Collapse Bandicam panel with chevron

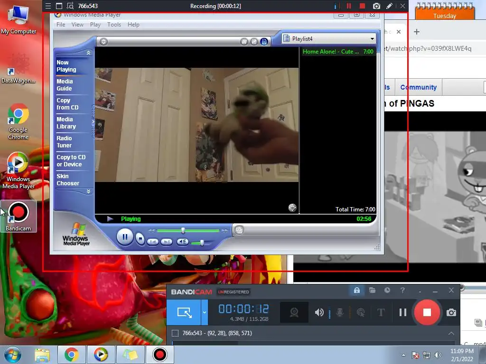coord(451,333)
